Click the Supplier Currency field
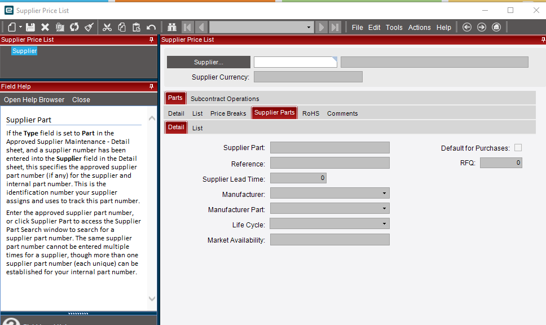 tap(308, 77)
